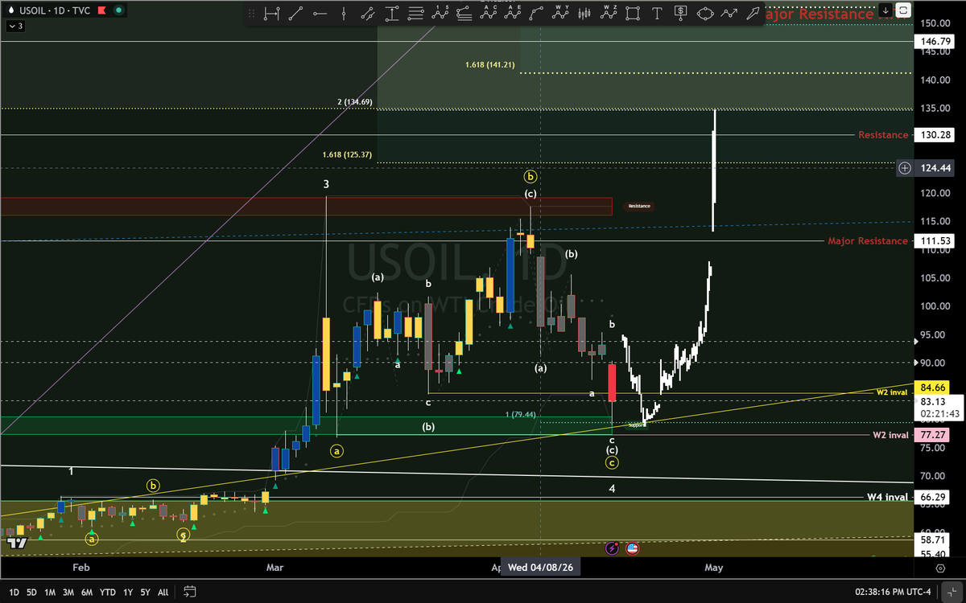Screen dimensions: 966x603
Task: Select the Arrow marker tool
Action: pyautogui.click(x=753, y=14)
